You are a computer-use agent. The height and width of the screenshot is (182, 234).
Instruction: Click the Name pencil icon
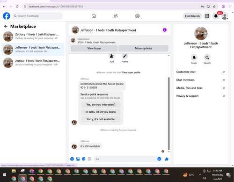(125, 56)
